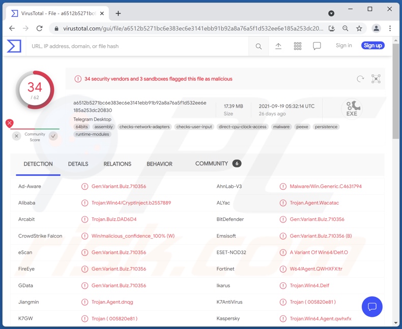Vote malicious with community X button

click(16, 136)
